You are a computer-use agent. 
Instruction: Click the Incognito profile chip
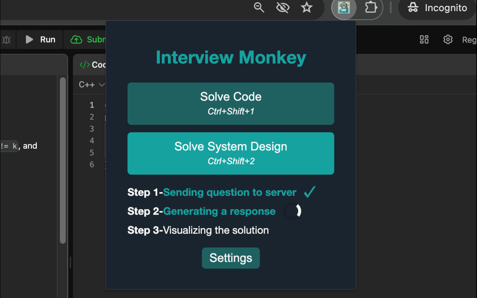click(x=438, y=8)
